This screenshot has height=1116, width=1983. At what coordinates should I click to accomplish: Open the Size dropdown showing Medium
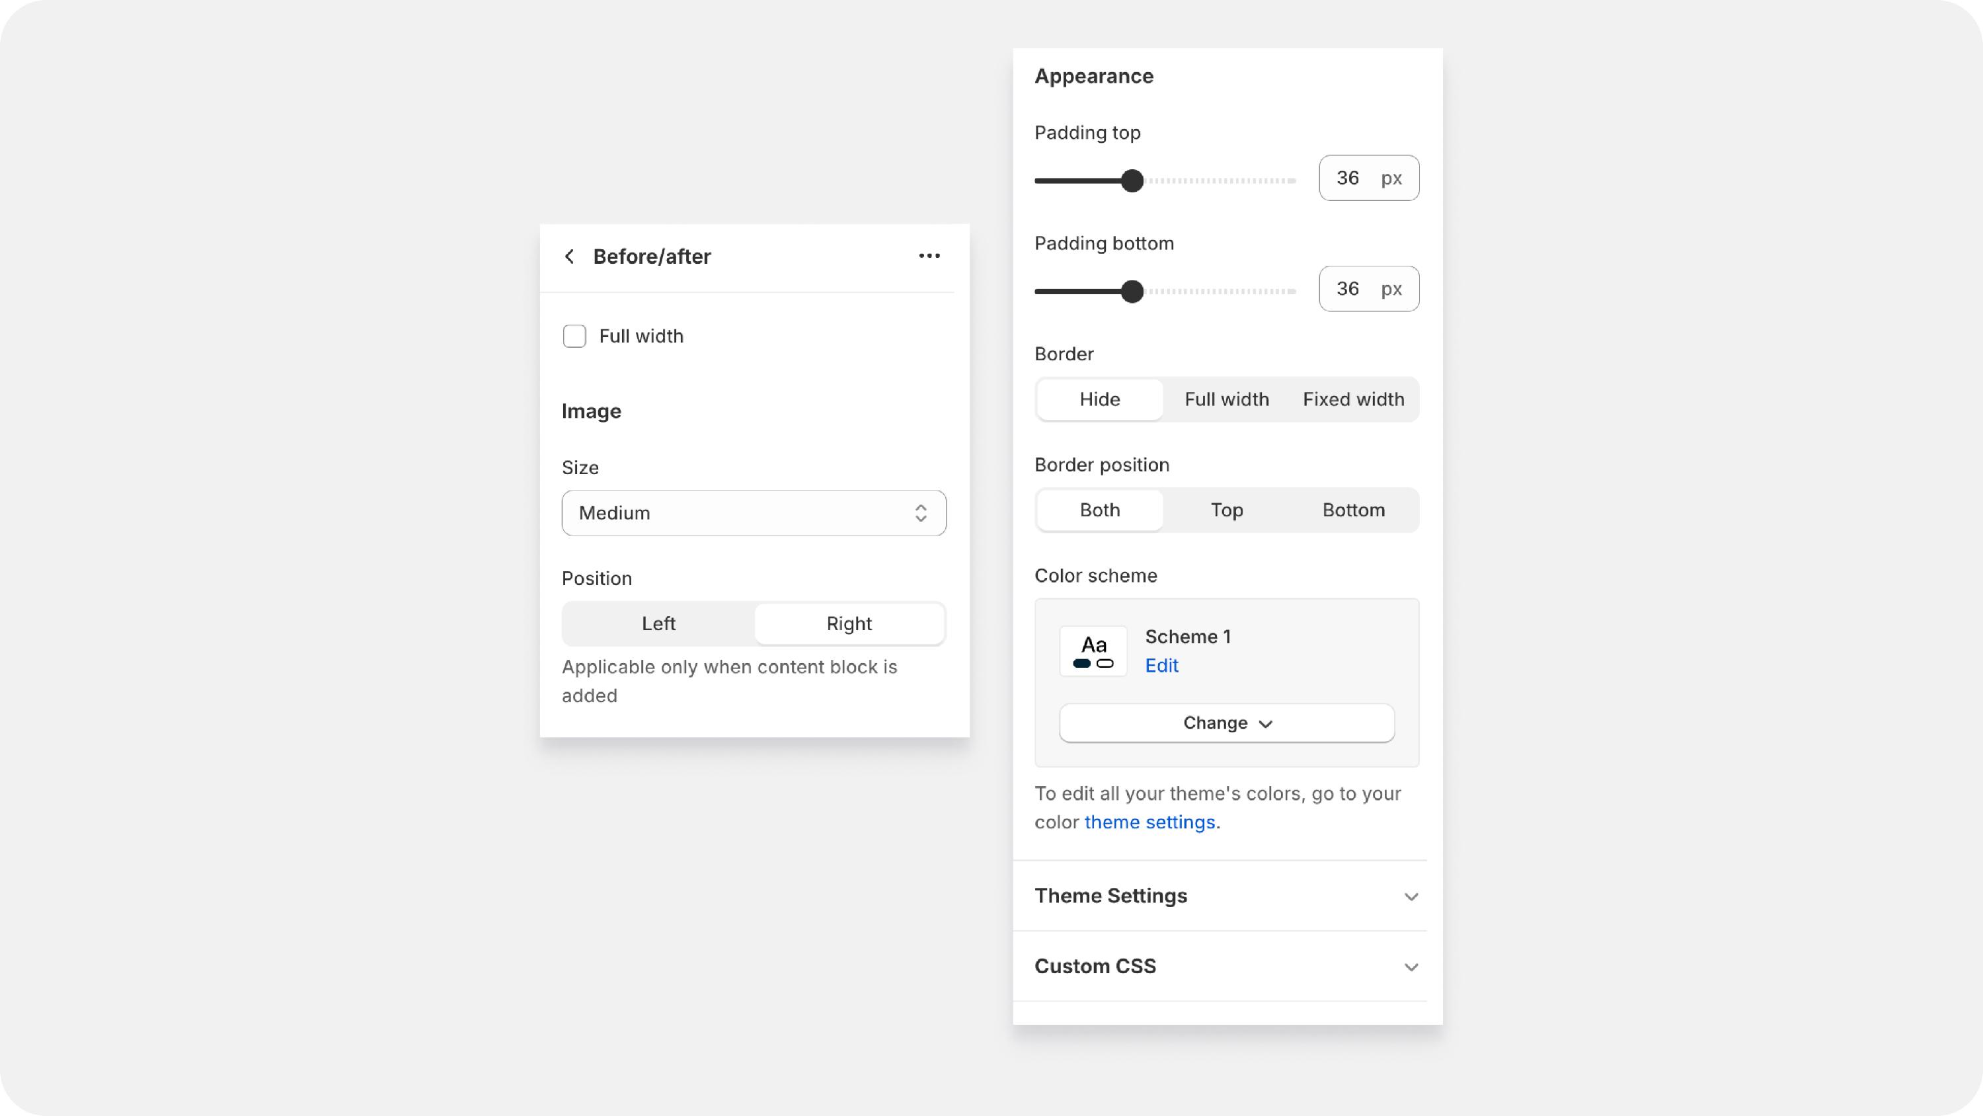754,513
